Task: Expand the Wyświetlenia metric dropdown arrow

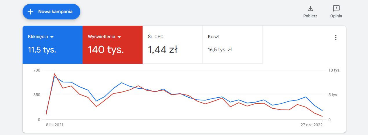Action: click(119, 37)
